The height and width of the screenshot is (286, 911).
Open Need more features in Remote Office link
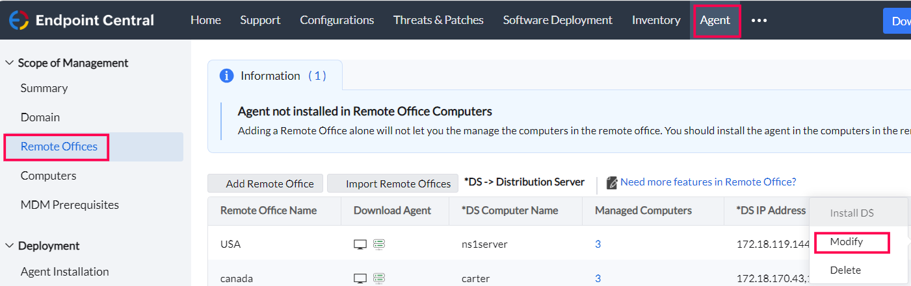pyautogui.click(x=708, y=182)
